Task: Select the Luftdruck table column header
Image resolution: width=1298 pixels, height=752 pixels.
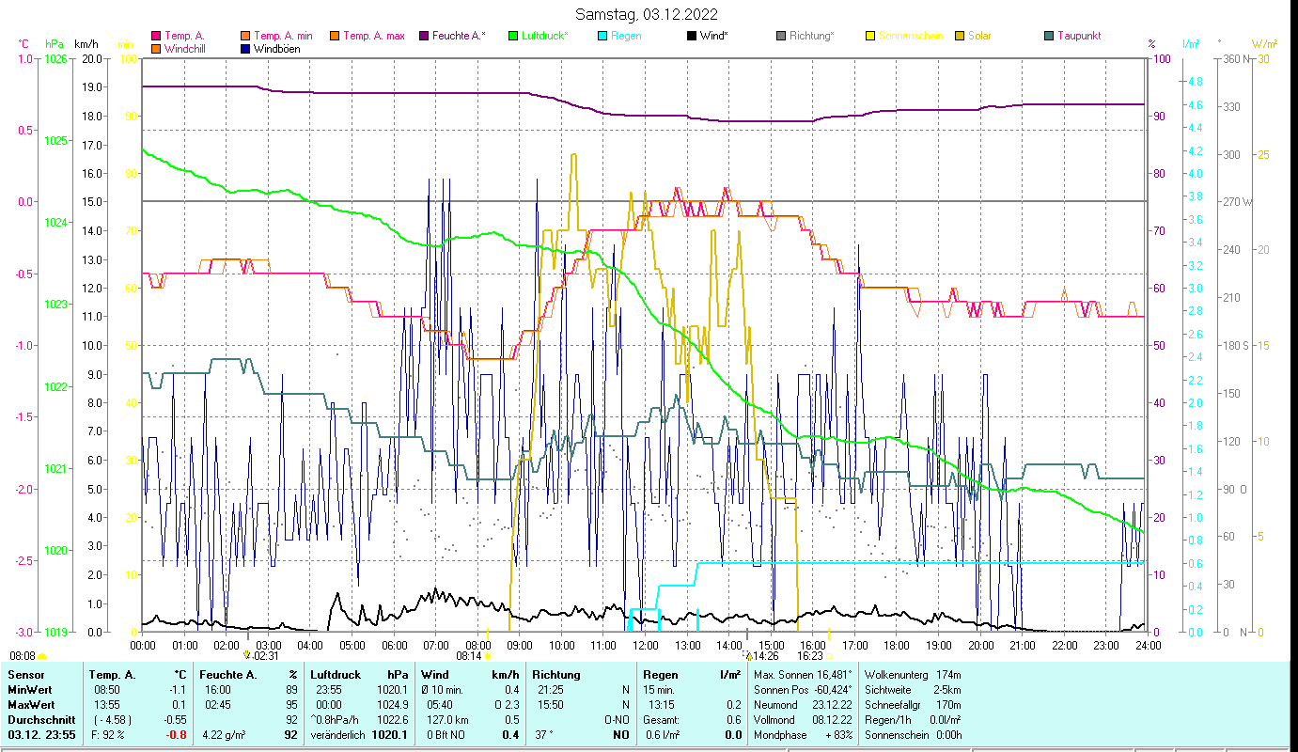Action: [337, 675]
